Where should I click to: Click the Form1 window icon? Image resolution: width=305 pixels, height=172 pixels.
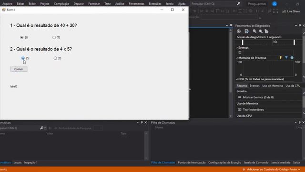coord(4,10)
